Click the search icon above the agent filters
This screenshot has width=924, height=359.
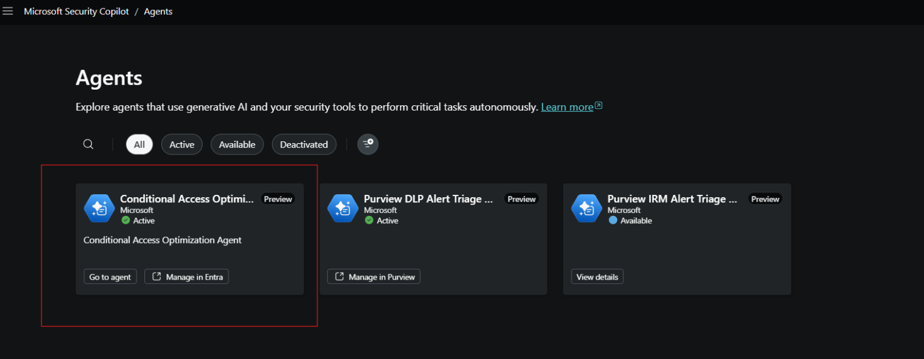click(88, 144)
